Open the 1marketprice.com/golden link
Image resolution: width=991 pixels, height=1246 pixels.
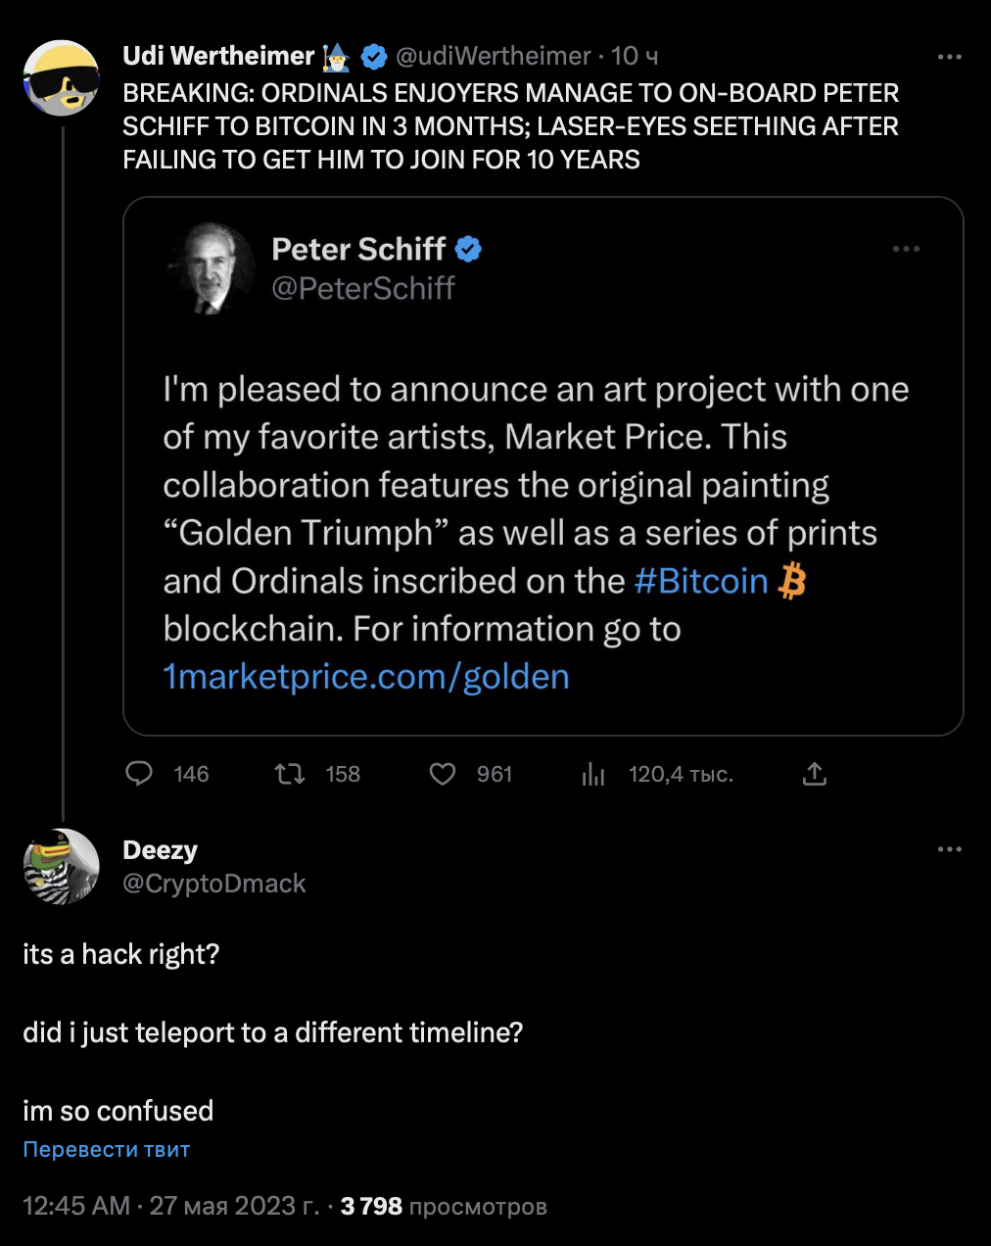[x=366, y=677]
